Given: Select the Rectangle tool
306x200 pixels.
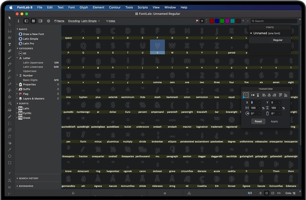Looking at the screenshot, I should coord(9,163).
